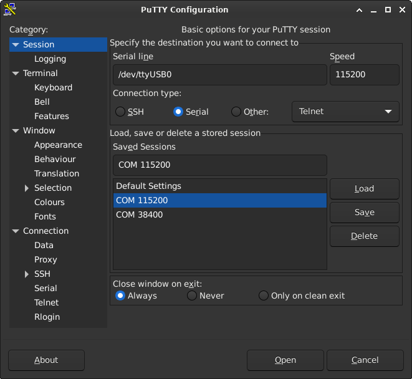The width and height of the screenshot is (412, 379).
Task: Expand the Selection tree node arrow
Action: (27, 188)
